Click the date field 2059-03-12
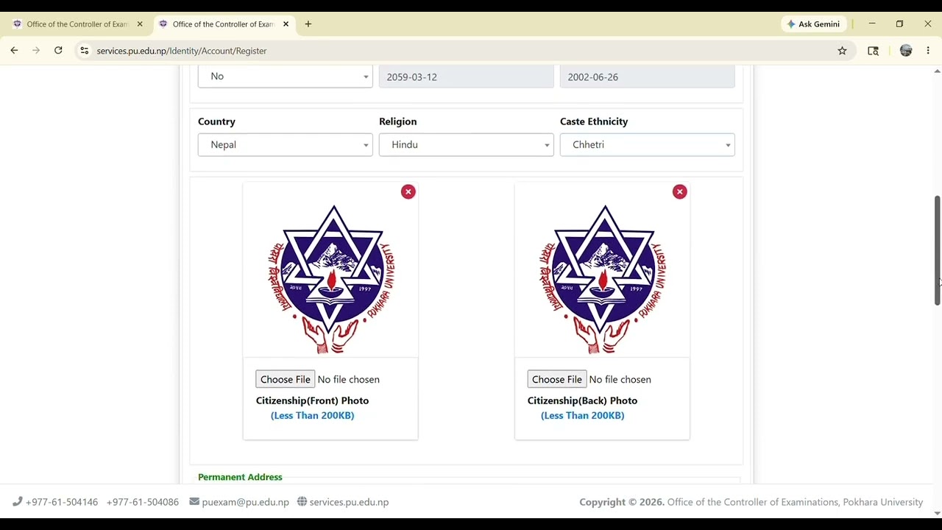Image resolution: width=942 pixels, height=530 pixels. pyautogui.click(x=467, y=77)
